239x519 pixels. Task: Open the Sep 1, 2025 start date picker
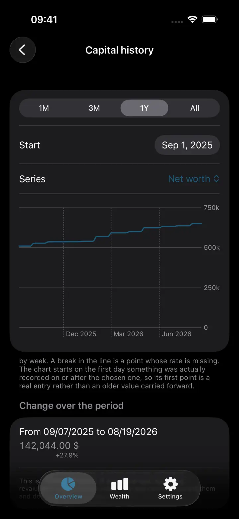pyautogui.click(x=187, y=145)
